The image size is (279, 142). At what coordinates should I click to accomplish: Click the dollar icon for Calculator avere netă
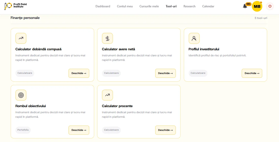pyautogui.click(x=107, y=38)
